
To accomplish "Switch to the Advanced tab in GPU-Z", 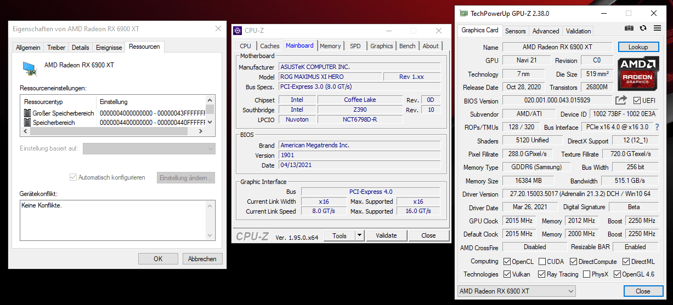I will [546, 31].
